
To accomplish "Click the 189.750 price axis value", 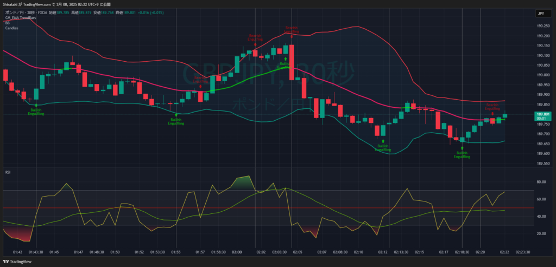I will [x=543, y=124].
